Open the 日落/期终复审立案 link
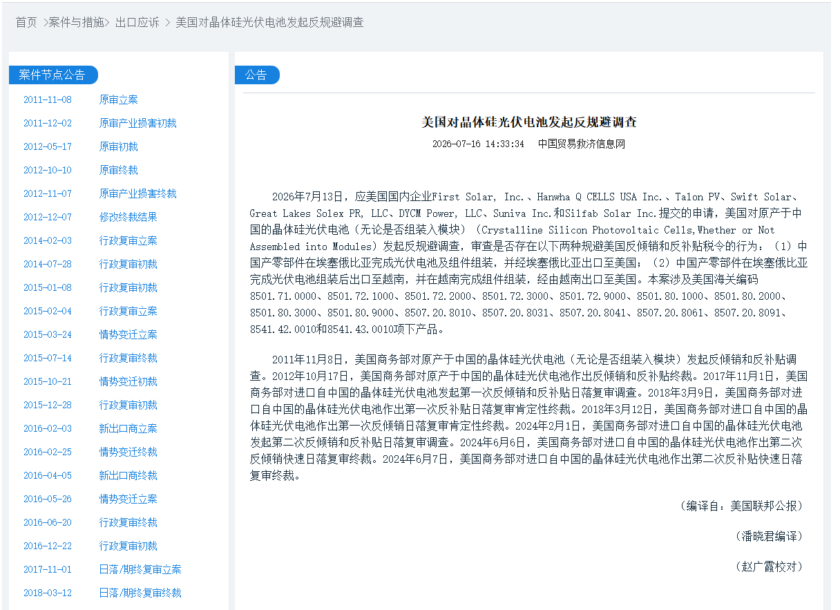 click(x=140, y=569)
